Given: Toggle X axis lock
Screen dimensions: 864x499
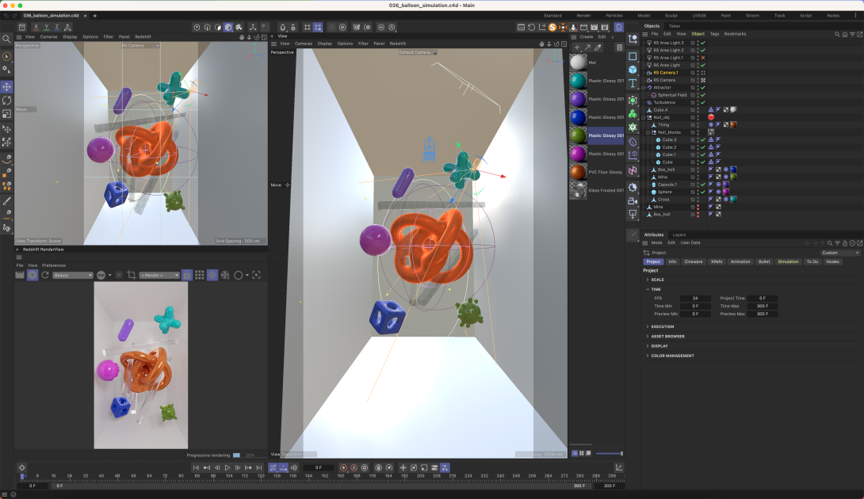Looking at the screenshot, I should coord(36,27).
